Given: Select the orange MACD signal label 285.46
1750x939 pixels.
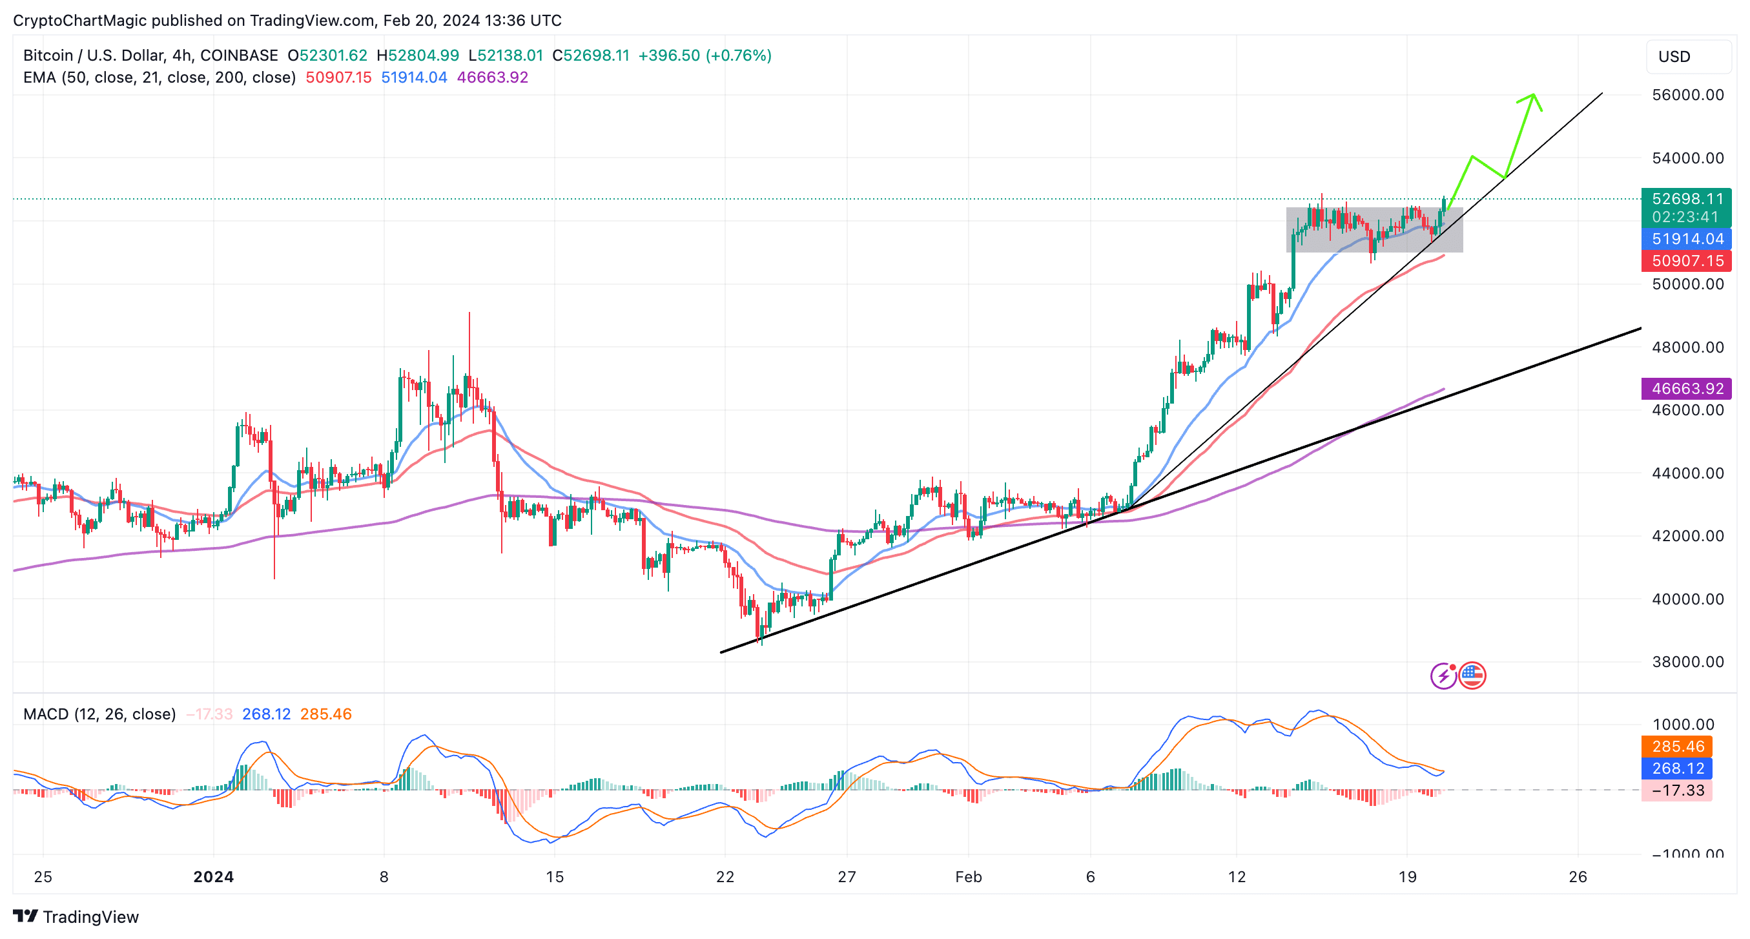Looking at the screenshot, I should click(x=1677, y=746).
